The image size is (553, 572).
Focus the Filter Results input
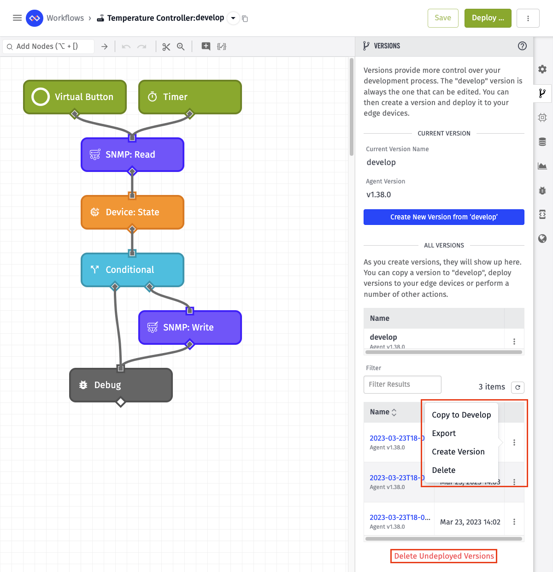coord(402,384)
